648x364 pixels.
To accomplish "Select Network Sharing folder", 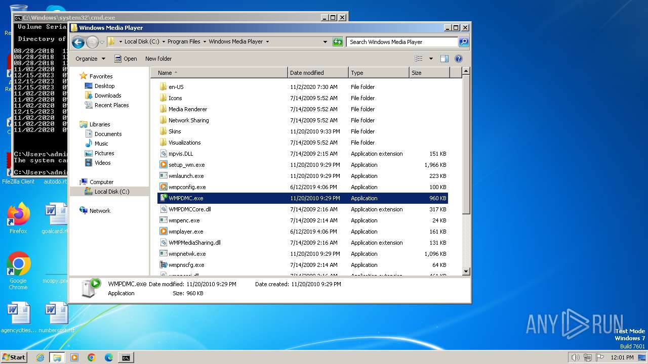I will tap(303, 120).
